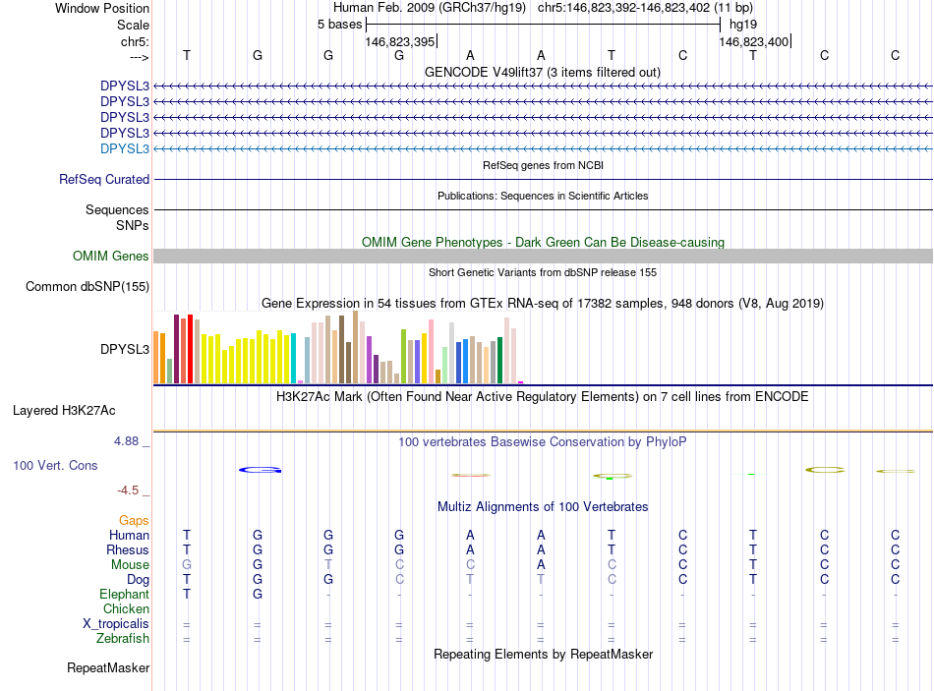Image resolution: width=934 pixels, height=691 pixels.
Task: Click the Publications: Sequences in Scientific Articles title
Action: pos(543,196)
